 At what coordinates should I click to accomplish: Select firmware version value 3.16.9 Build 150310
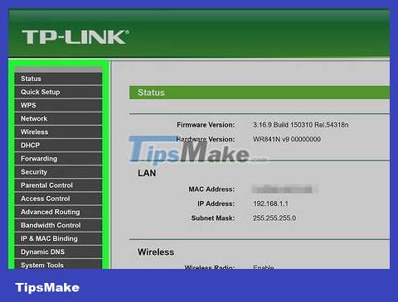[301, 125]
